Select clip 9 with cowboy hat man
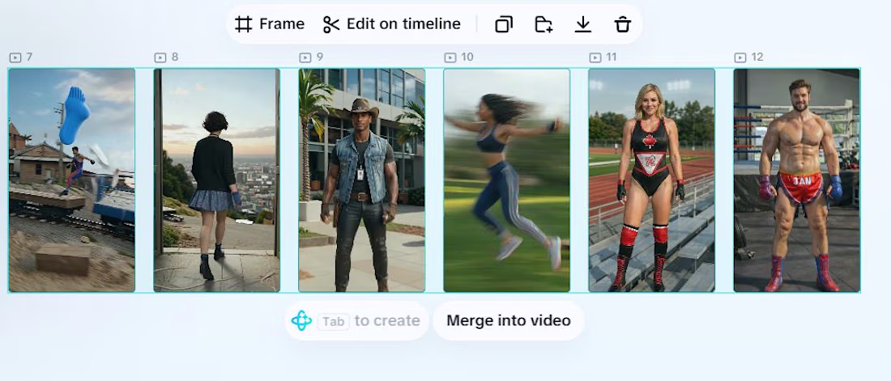891x381 pixels. click(361, 180)
